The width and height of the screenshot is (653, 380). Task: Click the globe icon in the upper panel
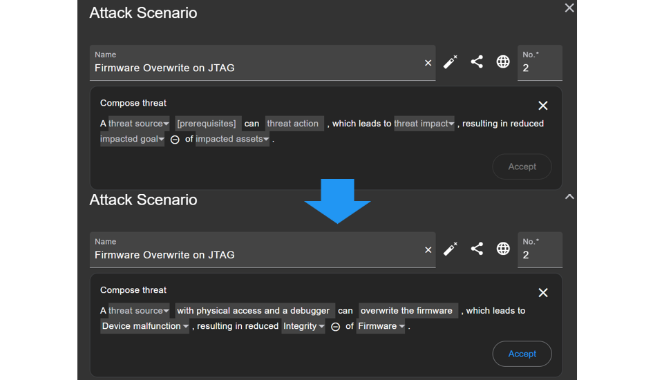pyautogui.click(x=503, y=62)
